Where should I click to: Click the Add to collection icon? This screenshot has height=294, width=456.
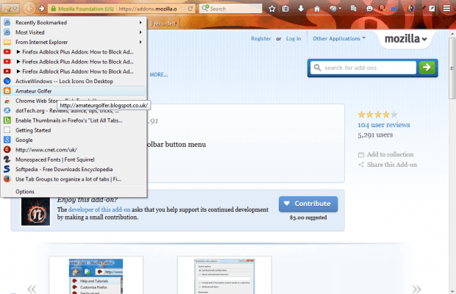pyautogui.click(x=361, y=154)
